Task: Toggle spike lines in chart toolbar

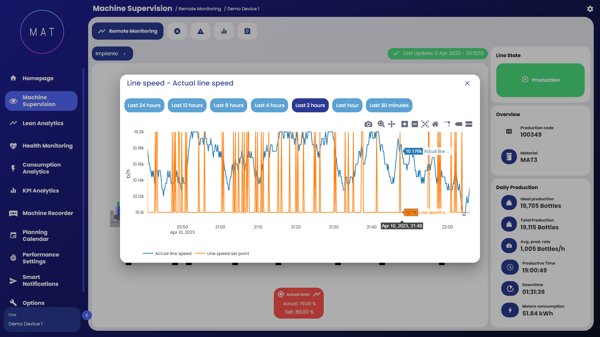Action: pyautogui.click(x=447, y=124)
